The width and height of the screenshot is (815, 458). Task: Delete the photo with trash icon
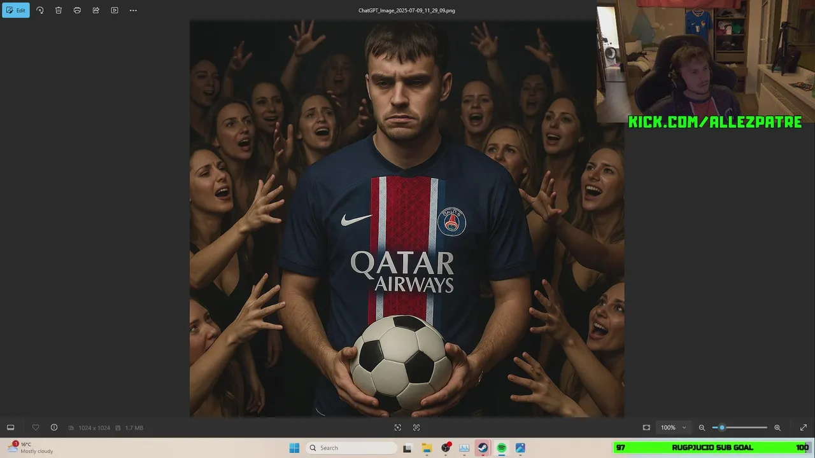click(59, 10)
